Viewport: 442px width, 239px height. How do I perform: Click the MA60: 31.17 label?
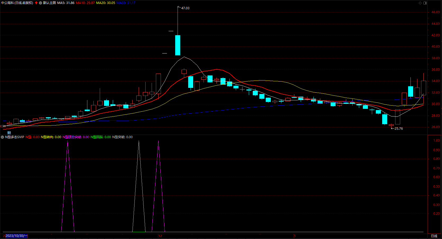(126, 3)
